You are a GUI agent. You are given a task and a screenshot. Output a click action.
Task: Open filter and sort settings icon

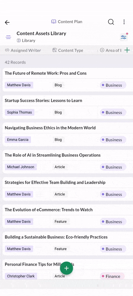pos(124,37)
